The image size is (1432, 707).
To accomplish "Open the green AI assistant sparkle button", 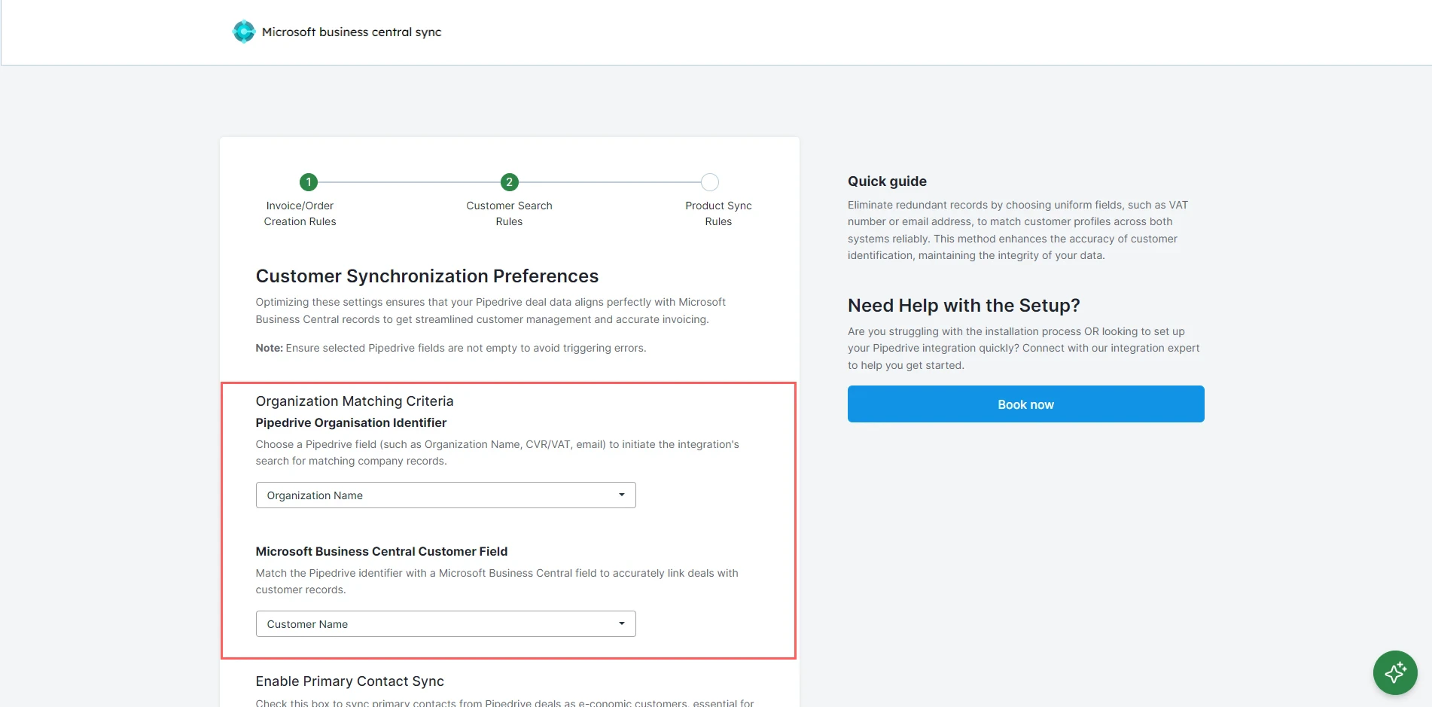I will point(1395,672).
